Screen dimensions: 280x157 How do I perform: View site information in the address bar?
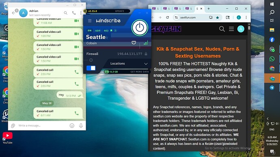[176, 17]
